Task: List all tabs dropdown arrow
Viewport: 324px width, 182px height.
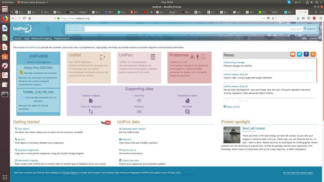Action: tap(321, 12)
